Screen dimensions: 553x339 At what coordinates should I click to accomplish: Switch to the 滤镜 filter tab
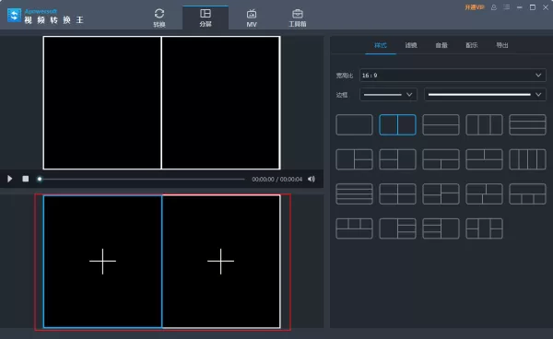click(x=411, y=45)
